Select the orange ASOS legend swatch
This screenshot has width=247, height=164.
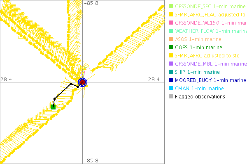171,39
